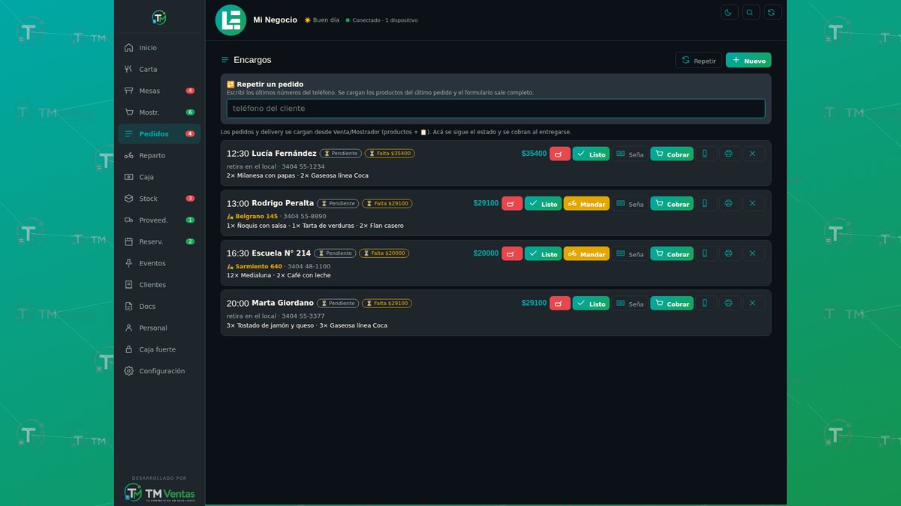Viewport: 901px width, 506px height.
Task: Open Caja fuerte in the sidebar
Action: click(x=159, y=349)
